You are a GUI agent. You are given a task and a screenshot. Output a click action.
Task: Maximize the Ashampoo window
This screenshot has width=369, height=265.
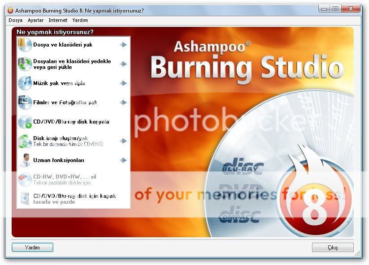(x=335, y=9)
